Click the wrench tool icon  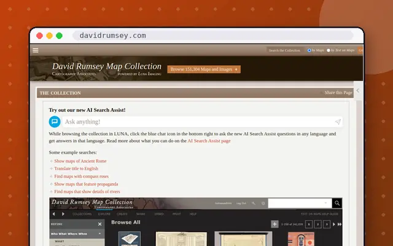pyautogui.click(x=254, y=203)
